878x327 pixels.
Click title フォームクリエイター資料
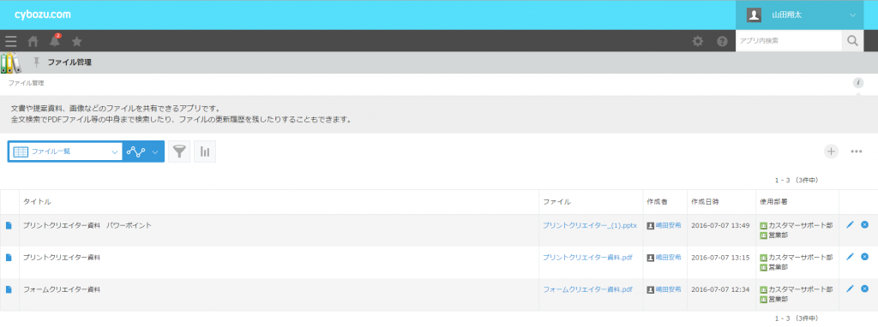[62, 289]
